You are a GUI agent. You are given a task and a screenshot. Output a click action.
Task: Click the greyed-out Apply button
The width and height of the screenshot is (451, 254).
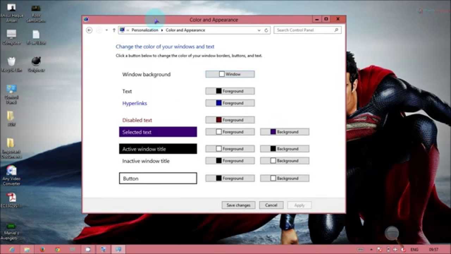click(299, 205)
